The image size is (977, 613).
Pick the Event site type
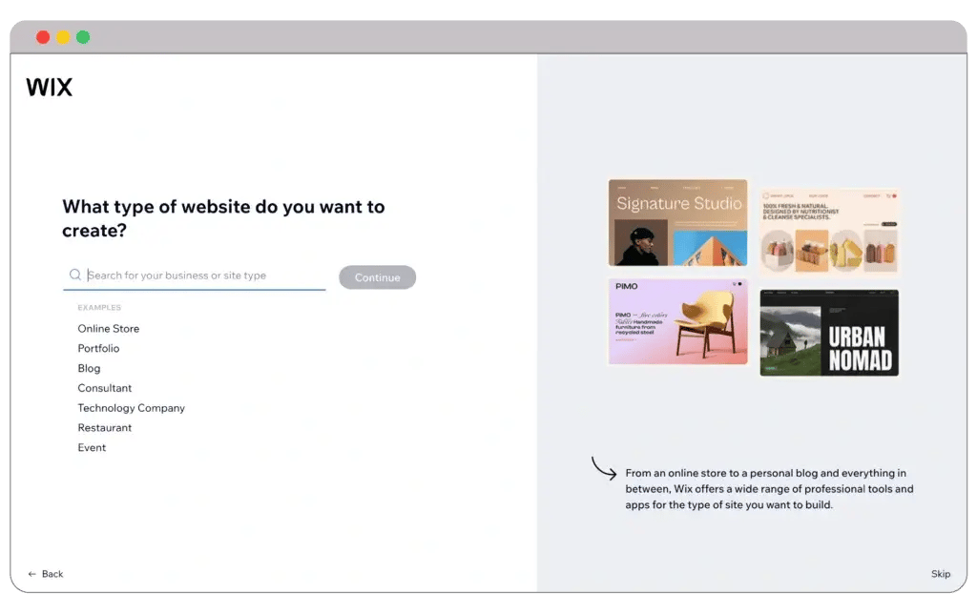tap(92, 448)
